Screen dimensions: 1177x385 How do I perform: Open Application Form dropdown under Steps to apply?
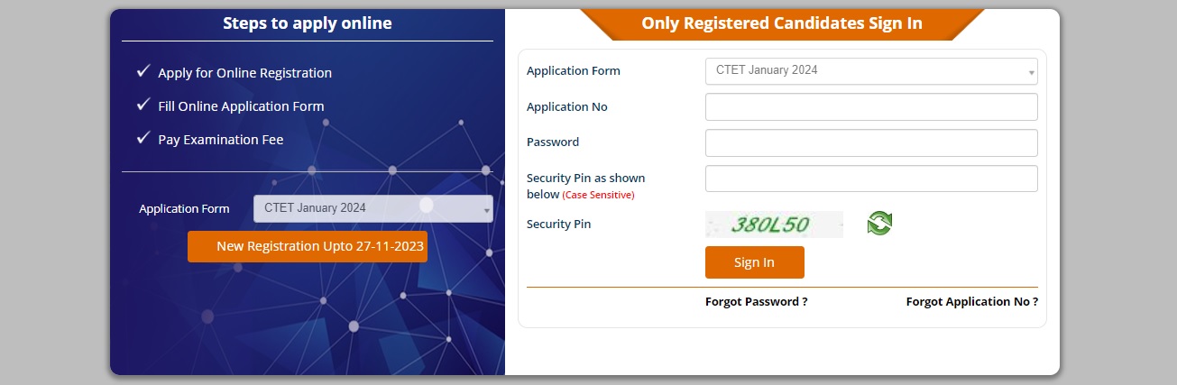[372, 208]
